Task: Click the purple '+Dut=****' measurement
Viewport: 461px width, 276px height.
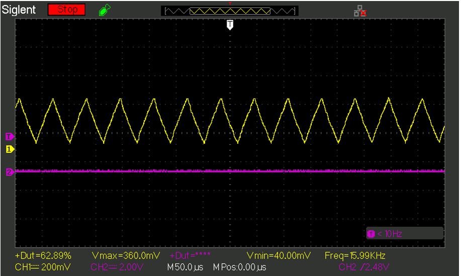Action: tap(190, 255)
